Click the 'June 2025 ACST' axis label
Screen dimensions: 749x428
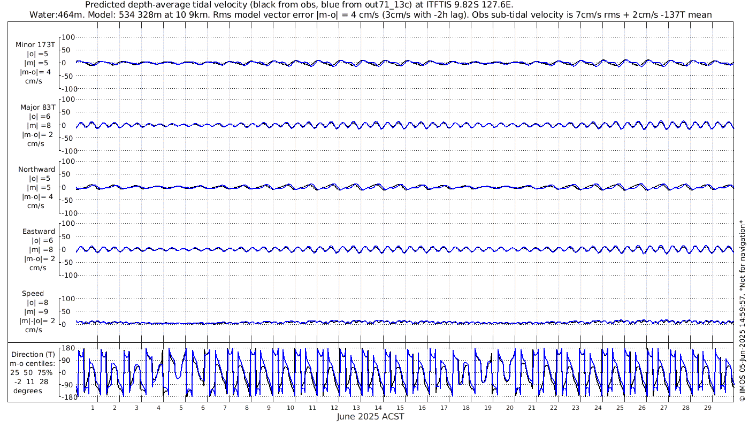tap(371, 417)
